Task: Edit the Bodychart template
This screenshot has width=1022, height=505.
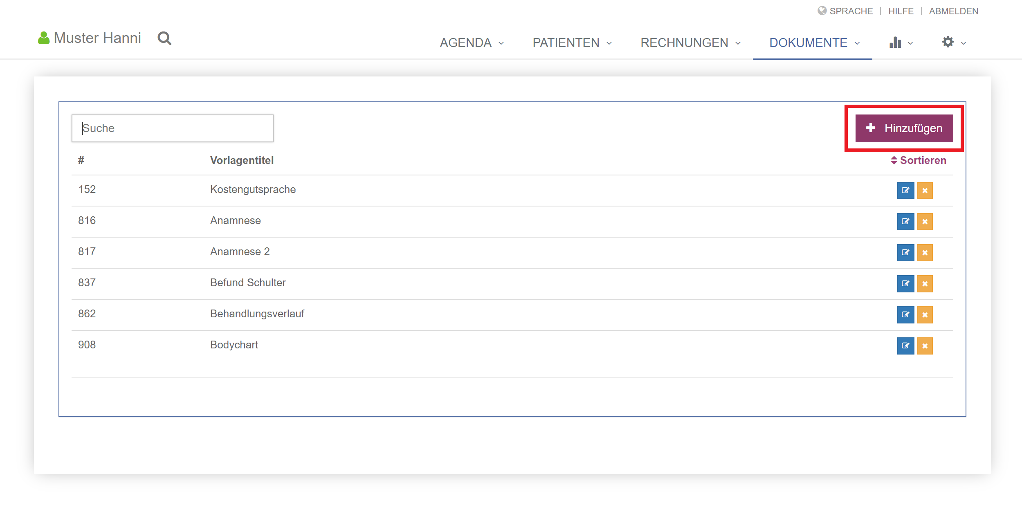Action: 905,346
